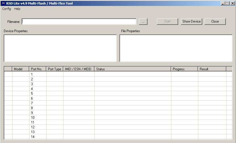This screenshot has width=236, height=143.
Task: Select port number 5 row
Action: point(118,93)
